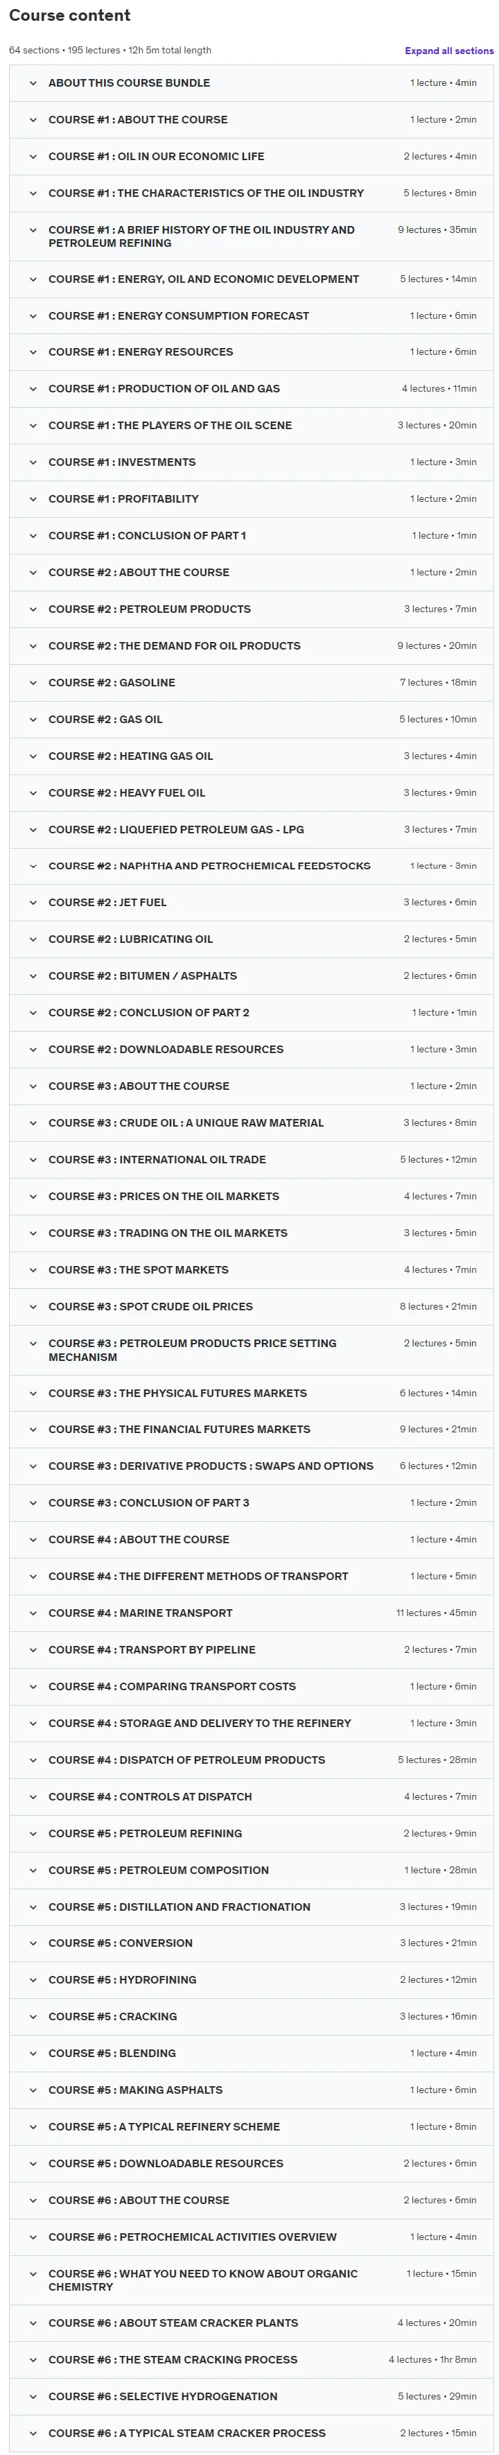Click chevron for BITUMEN / ASPHALTS
Viewport: 499px width, 2455px height.
coord(33,976)
